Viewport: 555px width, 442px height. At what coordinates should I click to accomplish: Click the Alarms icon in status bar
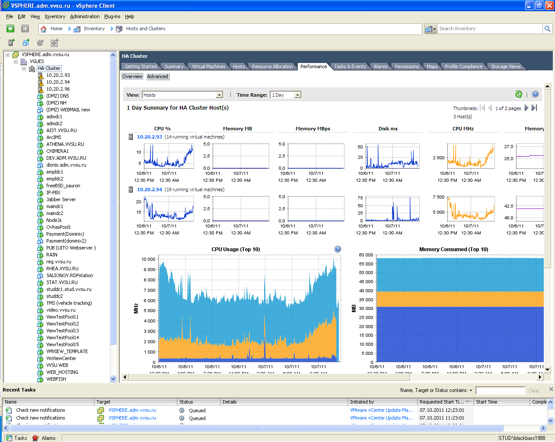tap(36, 438)
